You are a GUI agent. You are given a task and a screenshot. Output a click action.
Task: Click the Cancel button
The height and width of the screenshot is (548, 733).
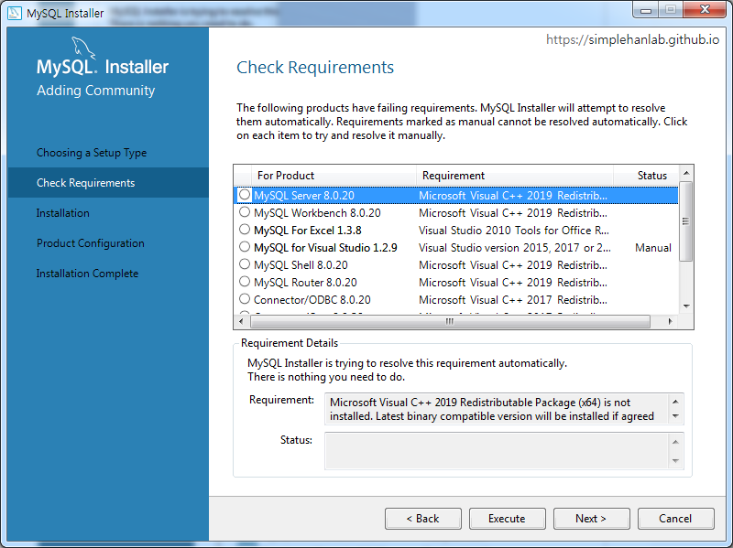[x=675, y=519]
